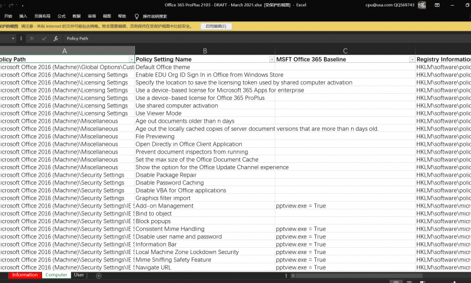Select column C header
The width and height of the screenshot is (471, 283).
345,51
